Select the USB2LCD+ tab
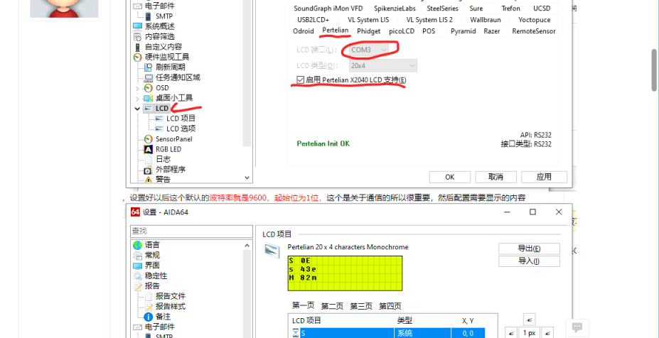The height and width of the screenshot is (338, 659). [x=313, y=20]
